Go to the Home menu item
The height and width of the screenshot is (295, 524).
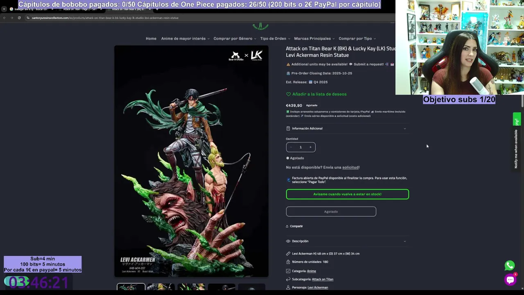tap(151, 39)
